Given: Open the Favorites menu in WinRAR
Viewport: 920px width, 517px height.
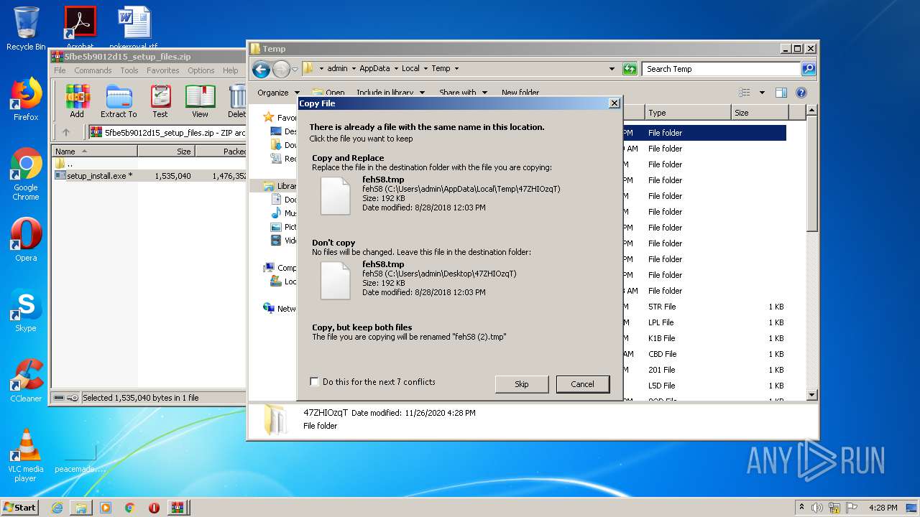Looking at the screenshot, I should (x=163, y=70).
